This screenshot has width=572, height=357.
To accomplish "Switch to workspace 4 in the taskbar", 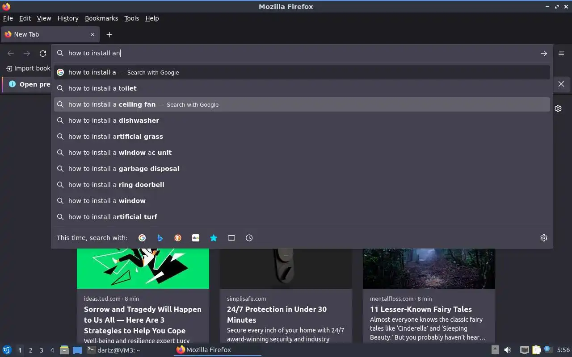I will point(52,350).
